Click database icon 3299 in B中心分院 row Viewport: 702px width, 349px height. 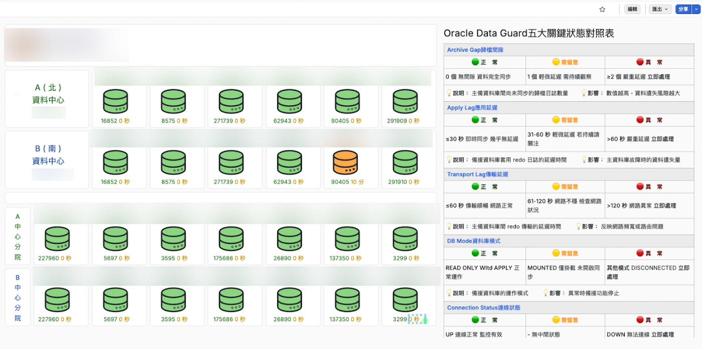[x=405, y=300]
